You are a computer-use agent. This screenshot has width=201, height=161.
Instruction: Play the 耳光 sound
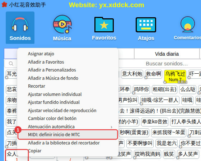[11, 74]
